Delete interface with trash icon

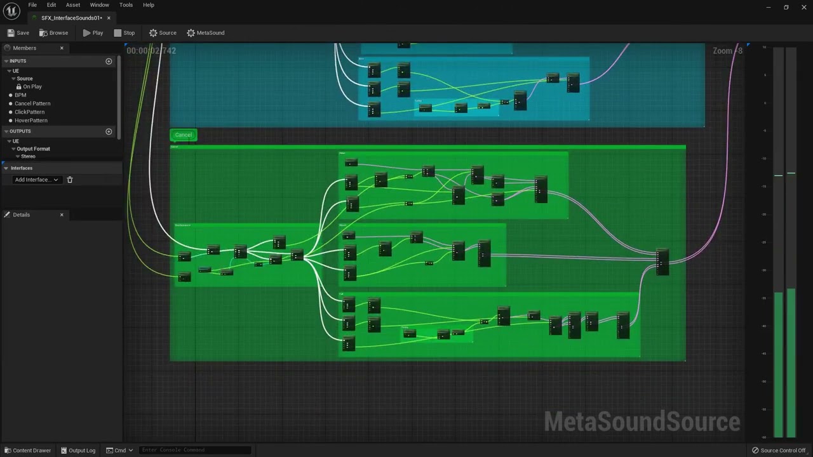click(x=70, y=180)
